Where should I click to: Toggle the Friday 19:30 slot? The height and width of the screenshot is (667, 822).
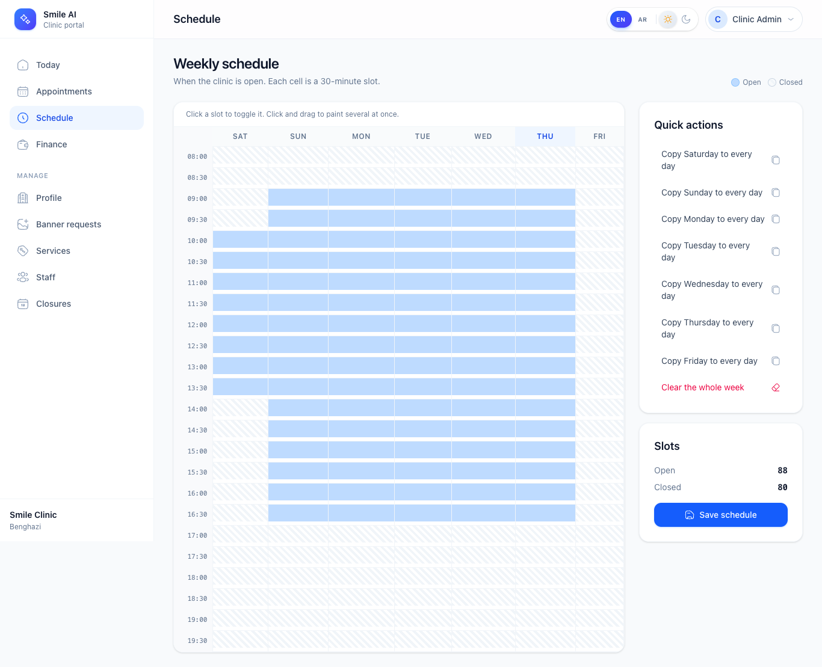[599, 639]
